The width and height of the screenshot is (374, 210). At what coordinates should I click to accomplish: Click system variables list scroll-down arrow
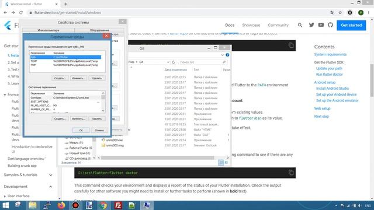pyautogui.click(x=103, y=110)
